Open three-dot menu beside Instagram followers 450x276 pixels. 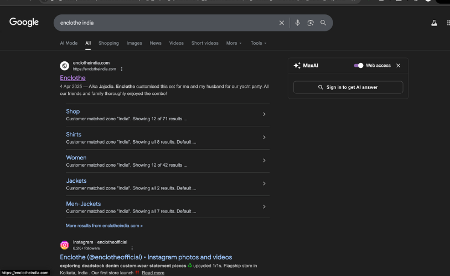click(132, 248)
